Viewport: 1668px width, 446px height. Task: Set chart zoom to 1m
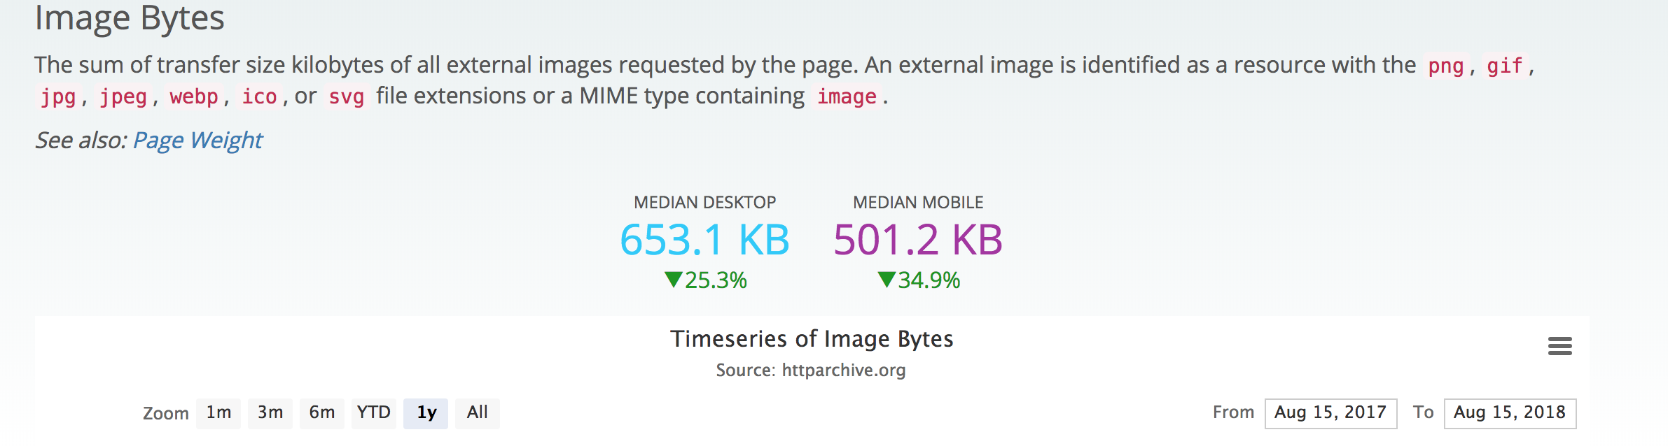point(218,413)
